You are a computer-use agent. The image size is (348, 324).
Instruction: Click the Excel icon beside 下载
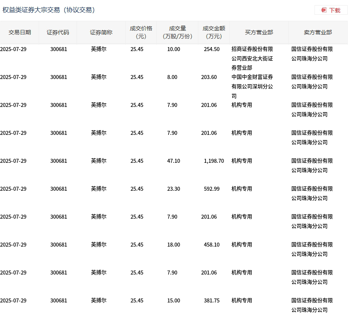point(324,10)
